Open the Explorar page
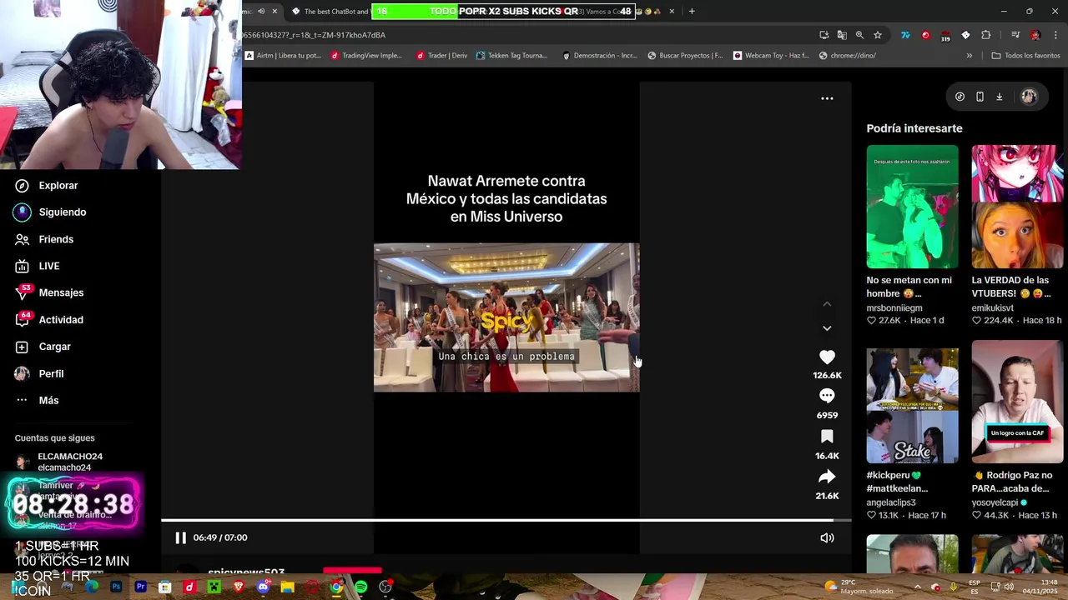 pyautogui.click(x=47, y=186)
